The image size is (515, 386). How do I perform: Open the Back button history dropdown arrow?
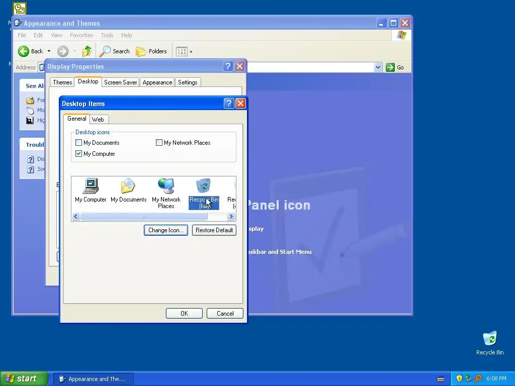pos(49,51)
